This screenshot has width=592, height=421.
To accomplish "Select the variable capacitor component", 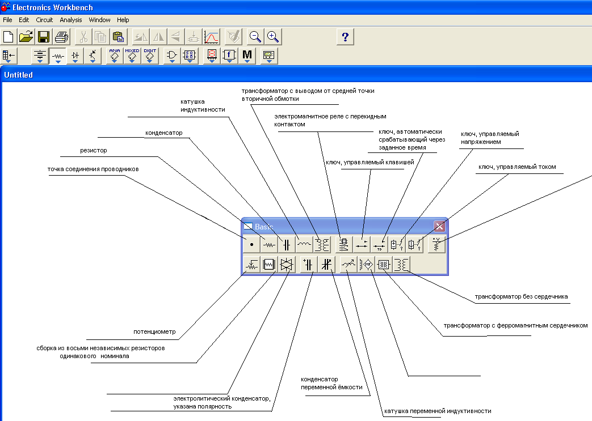I will 326,265.
